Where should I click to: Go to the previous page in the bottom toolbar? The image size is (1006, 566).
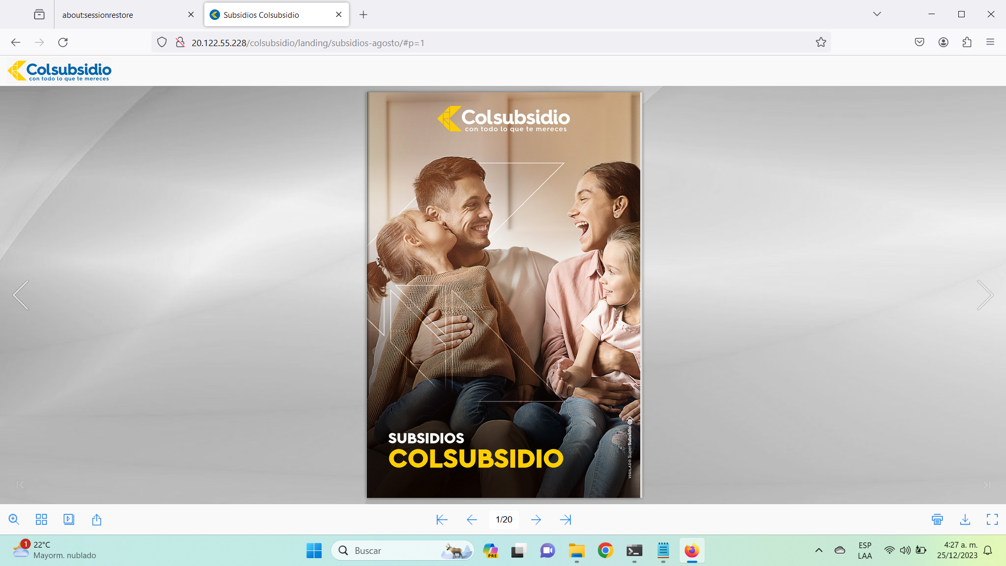pos(472,519)
